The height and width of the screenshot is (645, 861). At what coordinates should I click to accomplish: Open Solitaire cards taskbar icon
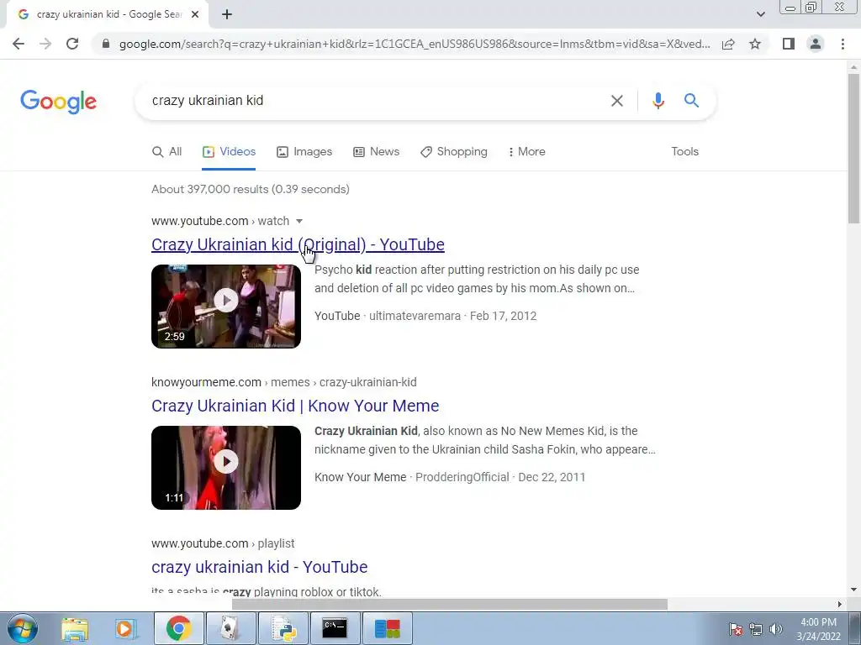pos(230,629)
